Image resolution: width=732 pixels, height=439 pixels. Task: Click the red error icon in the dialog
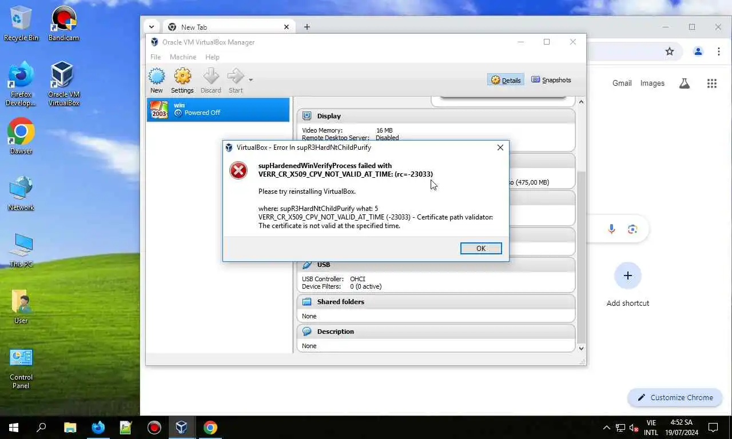238,170
